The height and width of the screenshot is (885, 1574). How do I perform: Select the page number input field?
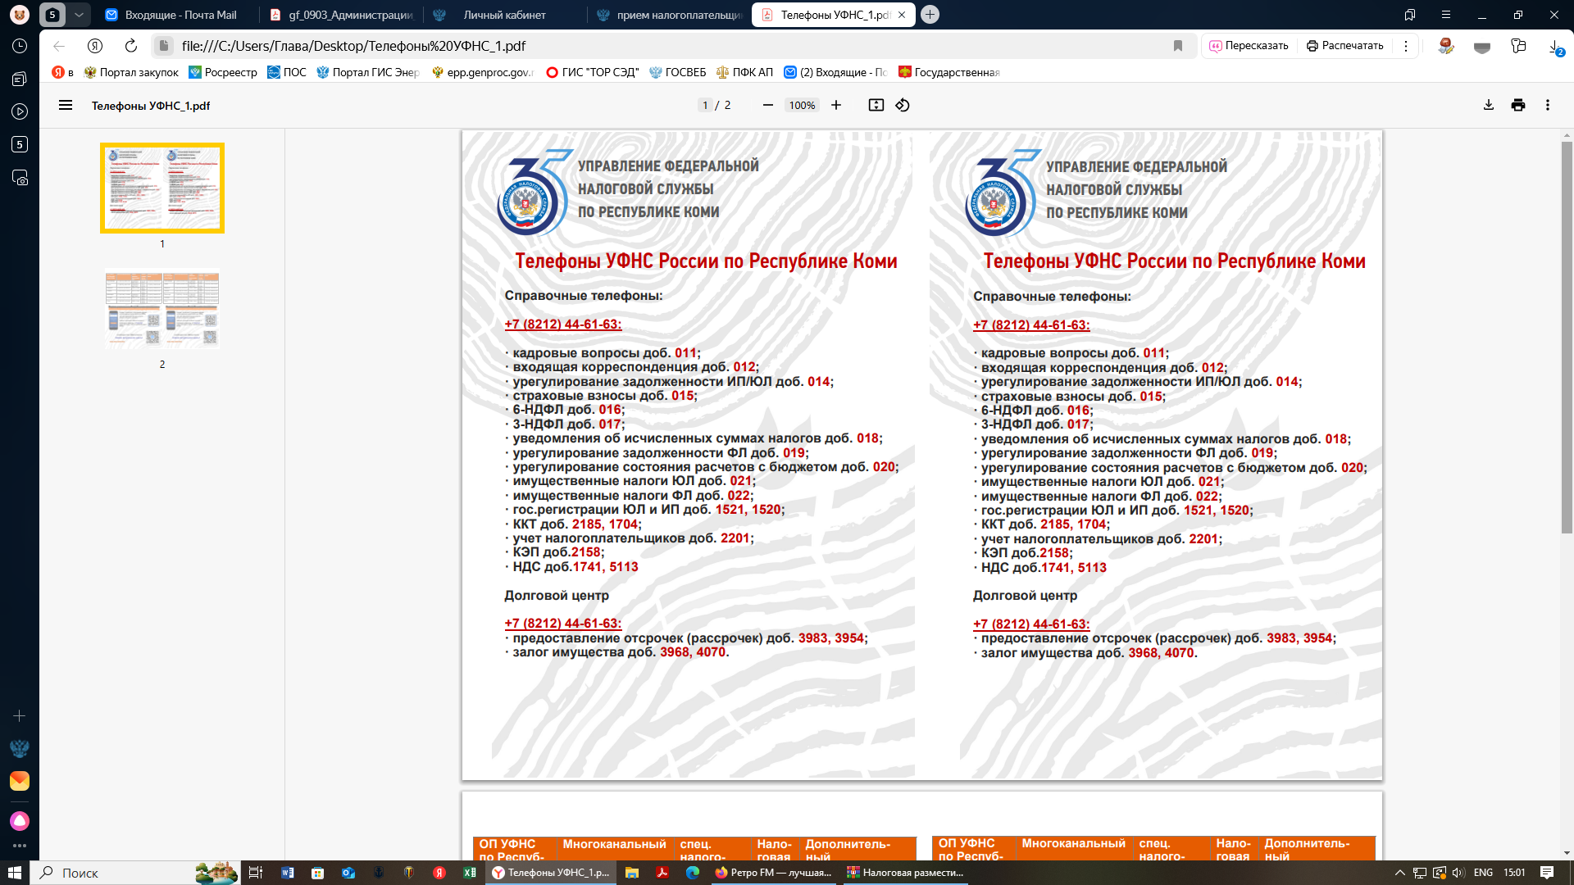coord(704,105)
